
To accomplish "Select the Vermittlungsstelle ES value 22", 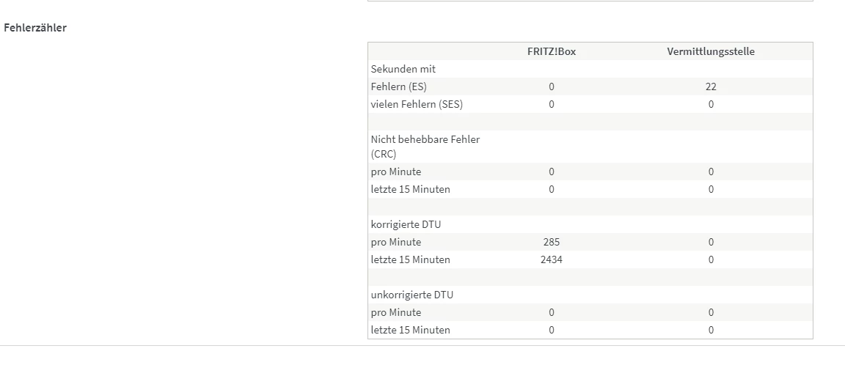I will click(710, 86).
